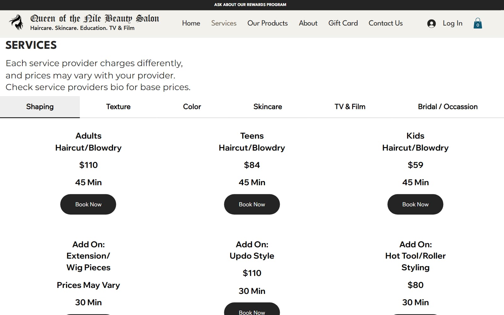Click the Kids Haircut/Blowdry title
This screenshot has width=504, height=315.
pos(415,142)
